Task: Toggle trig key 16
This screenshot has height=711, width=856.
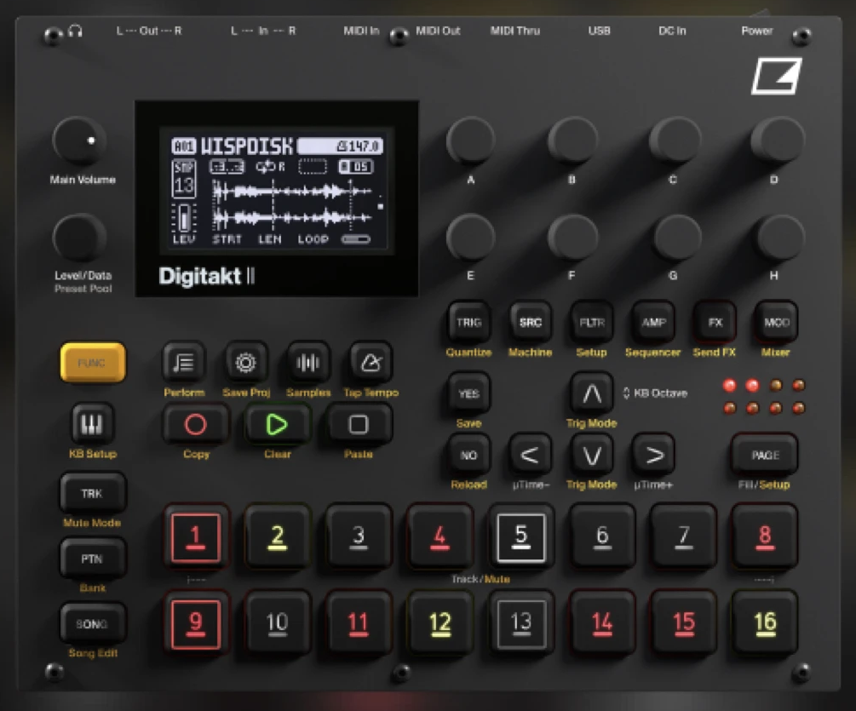Action: click(765, 624)
